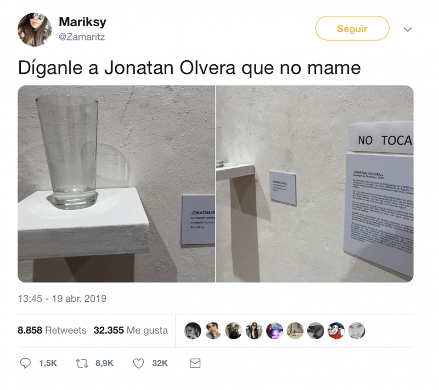Follow user with Seguir button
The width and height of the screenshot is (439, 390).
point(352,28)
